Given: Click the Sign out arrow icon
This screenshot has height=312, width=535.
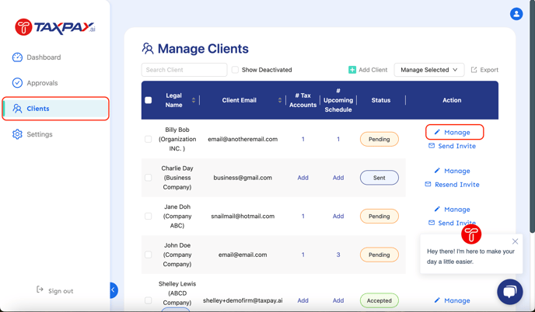Looking at the screenshot, I should [40, 289].
